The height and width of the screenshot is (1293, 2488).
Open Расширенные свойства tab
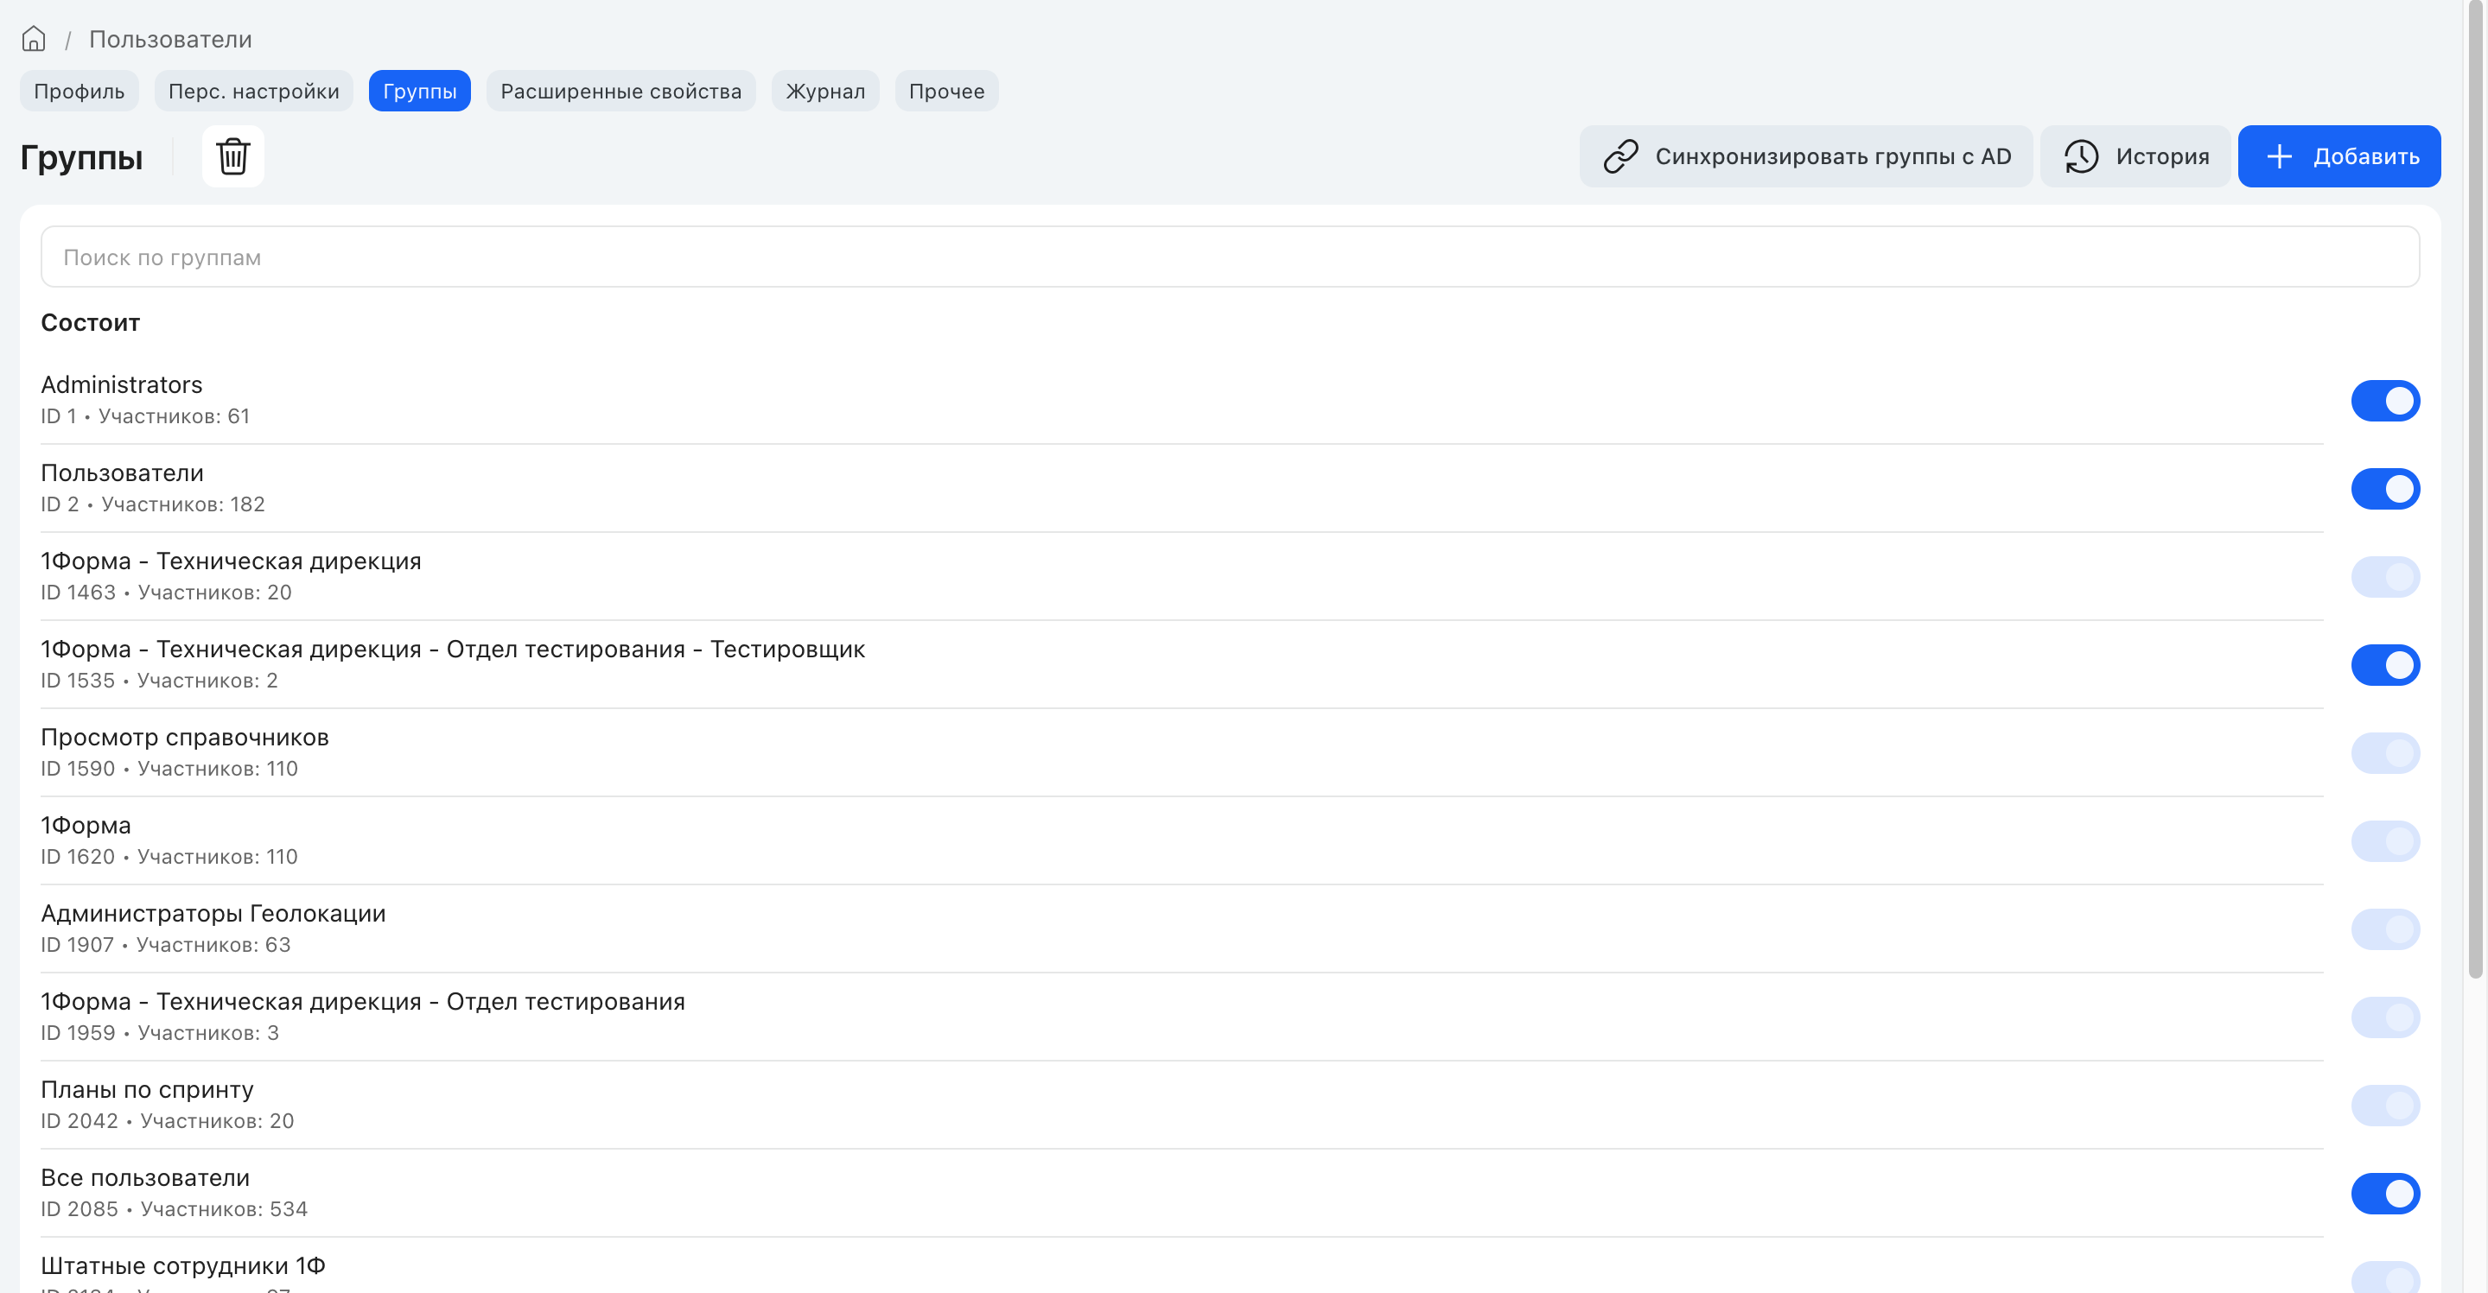621,91
